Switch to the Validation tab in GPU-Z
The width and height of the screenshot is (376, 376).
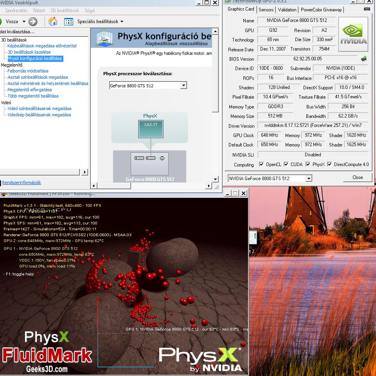click(x=287, y=10)
